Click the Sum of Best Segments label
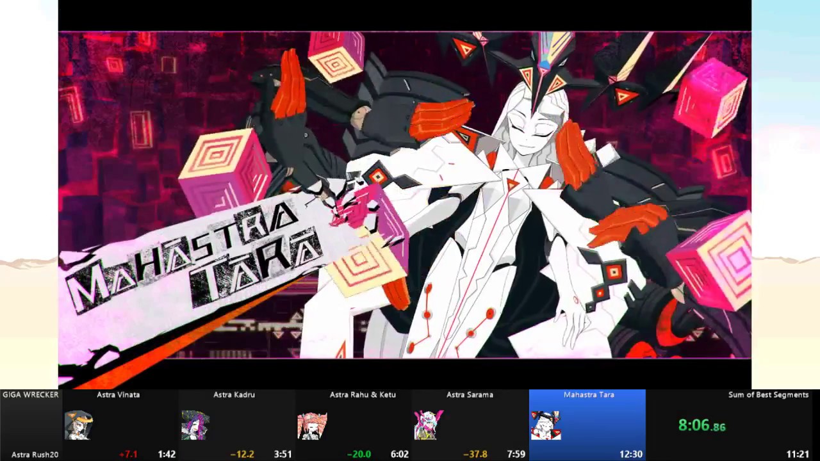The height and width of the screenshot is (461, 820). pos(768,395)
